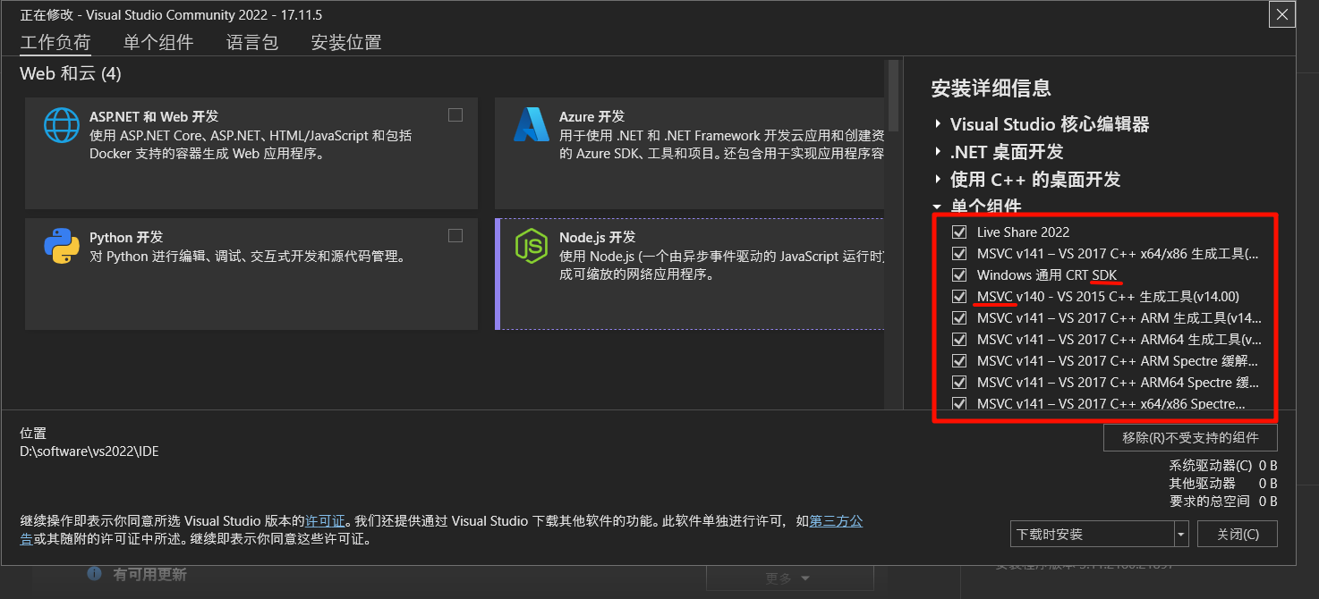Enable the ASP.NET 和 Web 开发 workload checkbox
This screenshot has width=1319, height=599.
point(455,114)
